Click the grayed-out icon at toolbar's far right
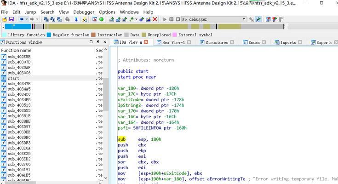 281,19
